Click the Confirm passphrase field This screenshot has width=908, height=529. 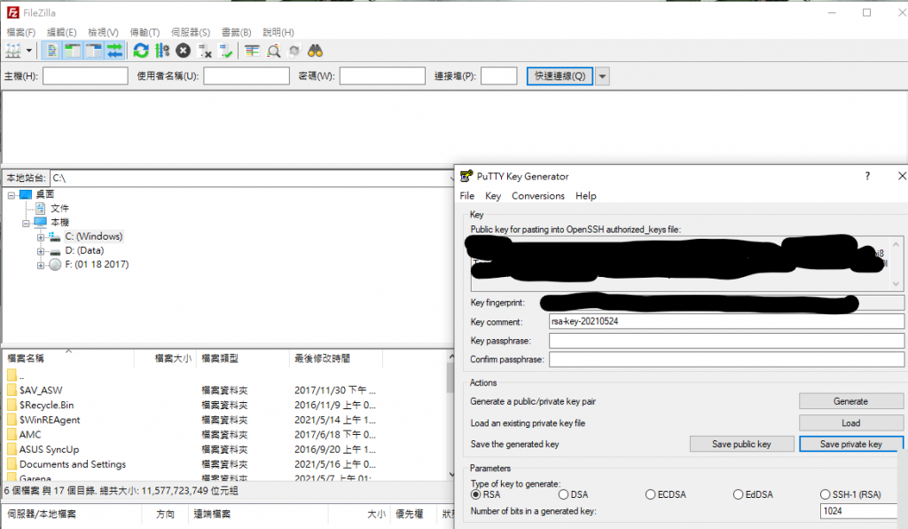[726, 359]
